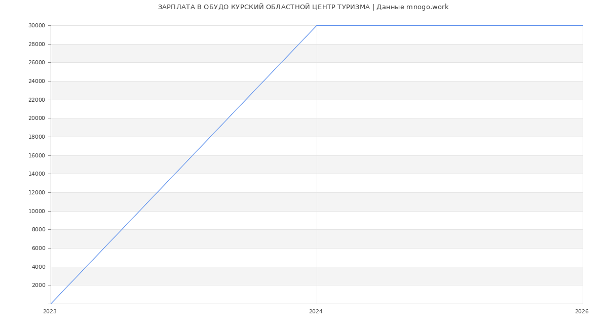Click the 20000 y-axis label
This screenshot has width=608, height=329.
coord(36,118)
